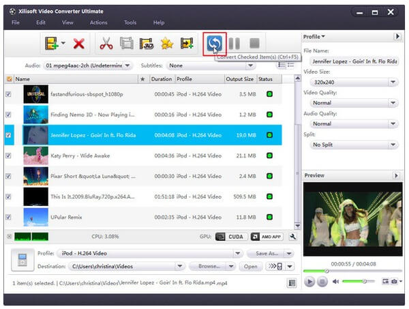Click the file list scrollbar down arrow
This screenshot has width=409, height=309.
(x=297, y=226)
